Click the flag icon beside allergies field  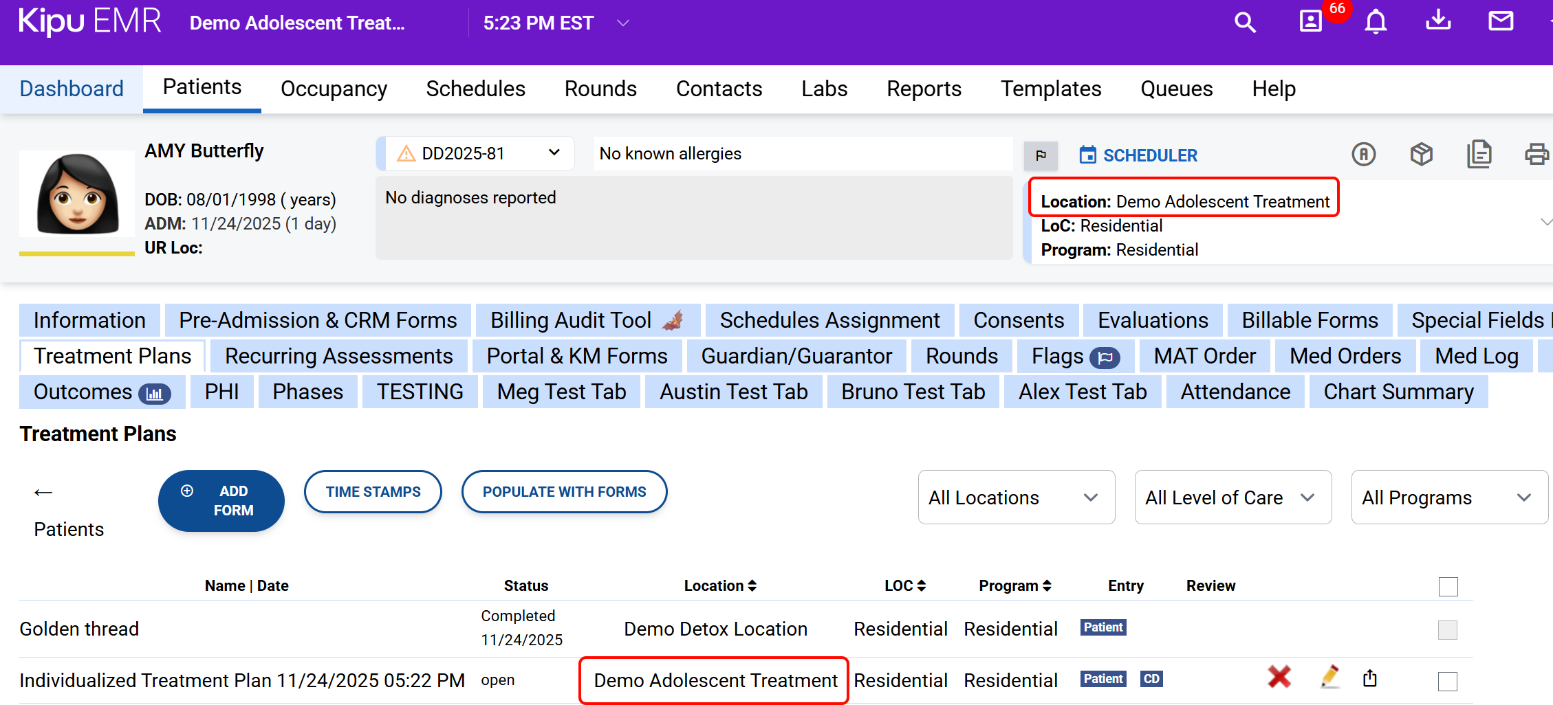click(1041, 155)
